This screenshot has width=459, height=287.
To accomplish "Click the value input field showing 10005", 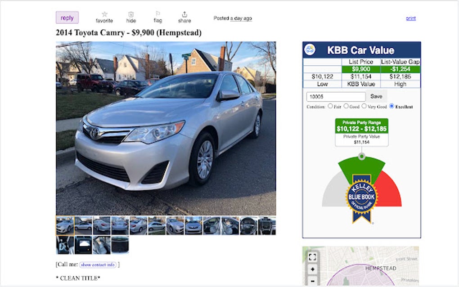I will click(x=336, y=97).
